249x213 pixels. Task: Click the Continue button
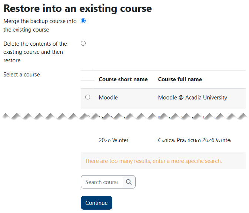pyautogui.click(x=96, y=203)
